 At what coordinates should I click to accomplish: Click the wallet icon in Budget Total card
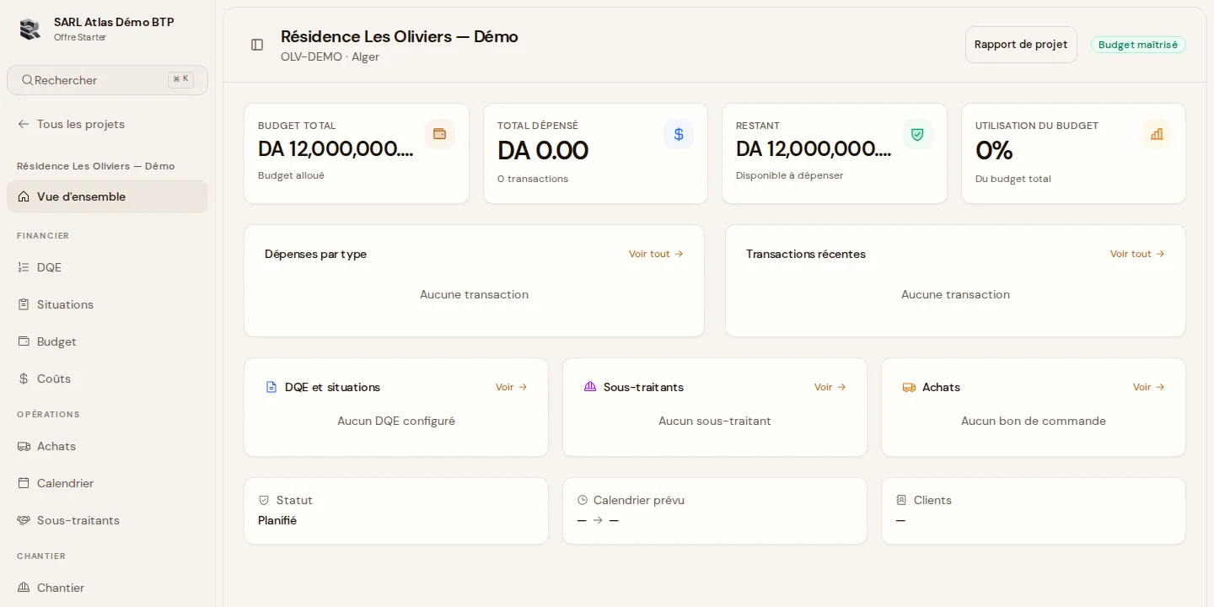pos(439,134)
